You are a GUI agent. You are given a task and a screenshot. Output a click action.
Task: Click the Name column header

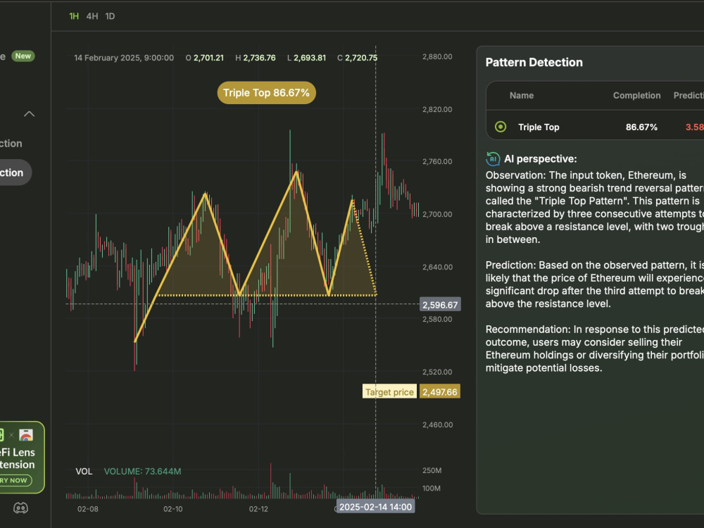(x=521, y=95)
